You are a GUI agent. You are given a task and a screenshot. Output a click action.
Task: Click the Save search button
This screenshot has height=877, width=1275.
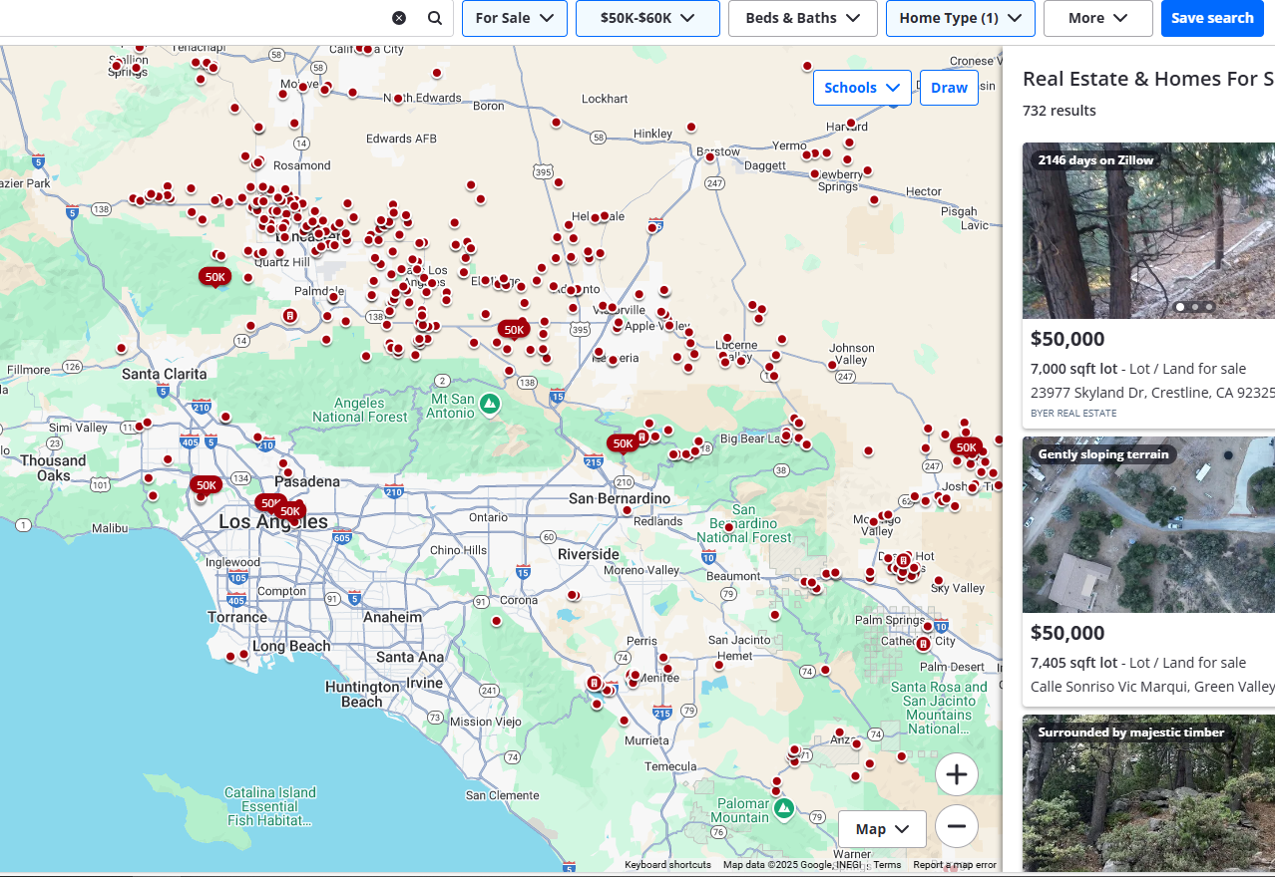coord(1212,18)
